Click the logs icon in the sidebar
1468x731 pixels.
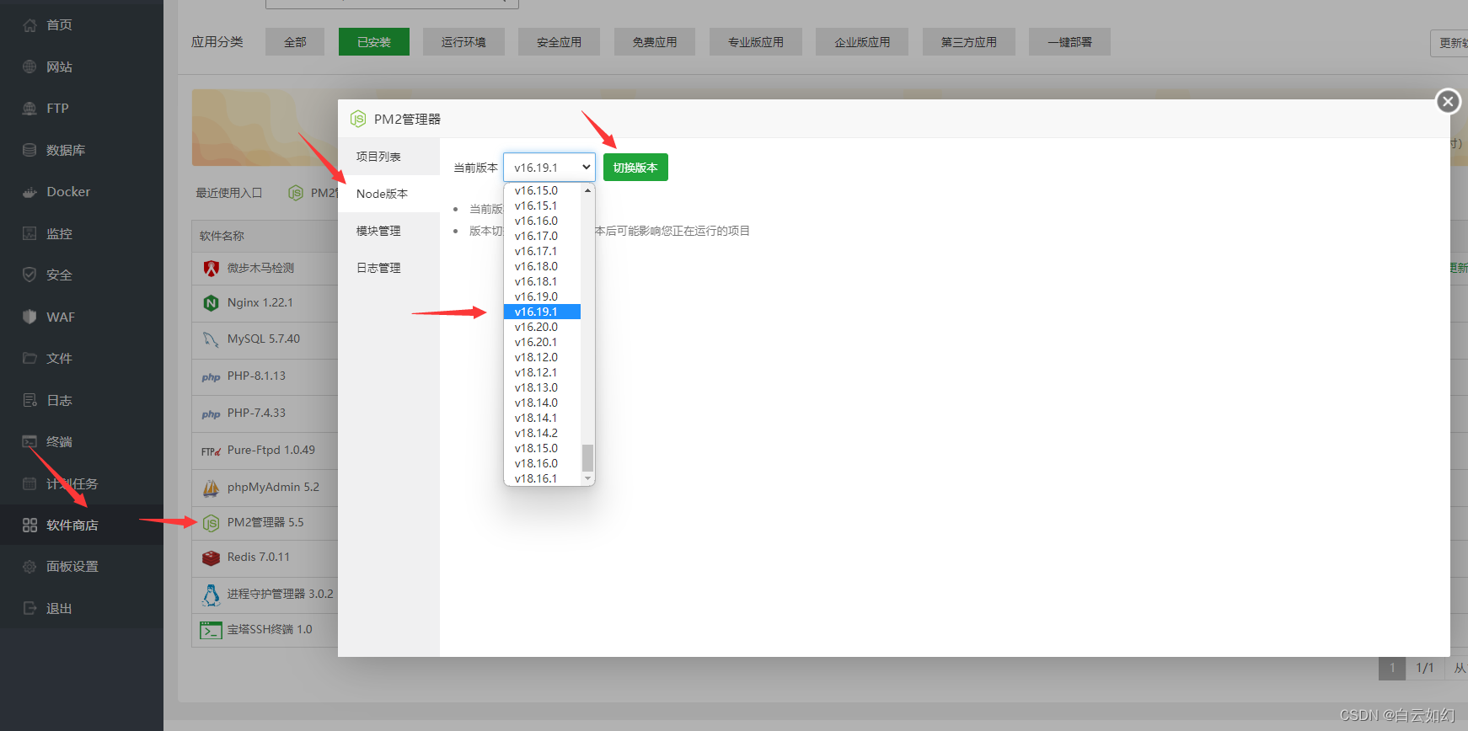pos(29,400)
